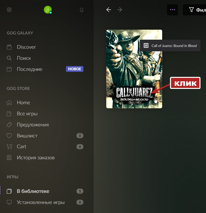Image resolution: width=206 pixels, height=213 pixels.
Task: Click the Cart shopping cart icon
Action: (9, 147)
